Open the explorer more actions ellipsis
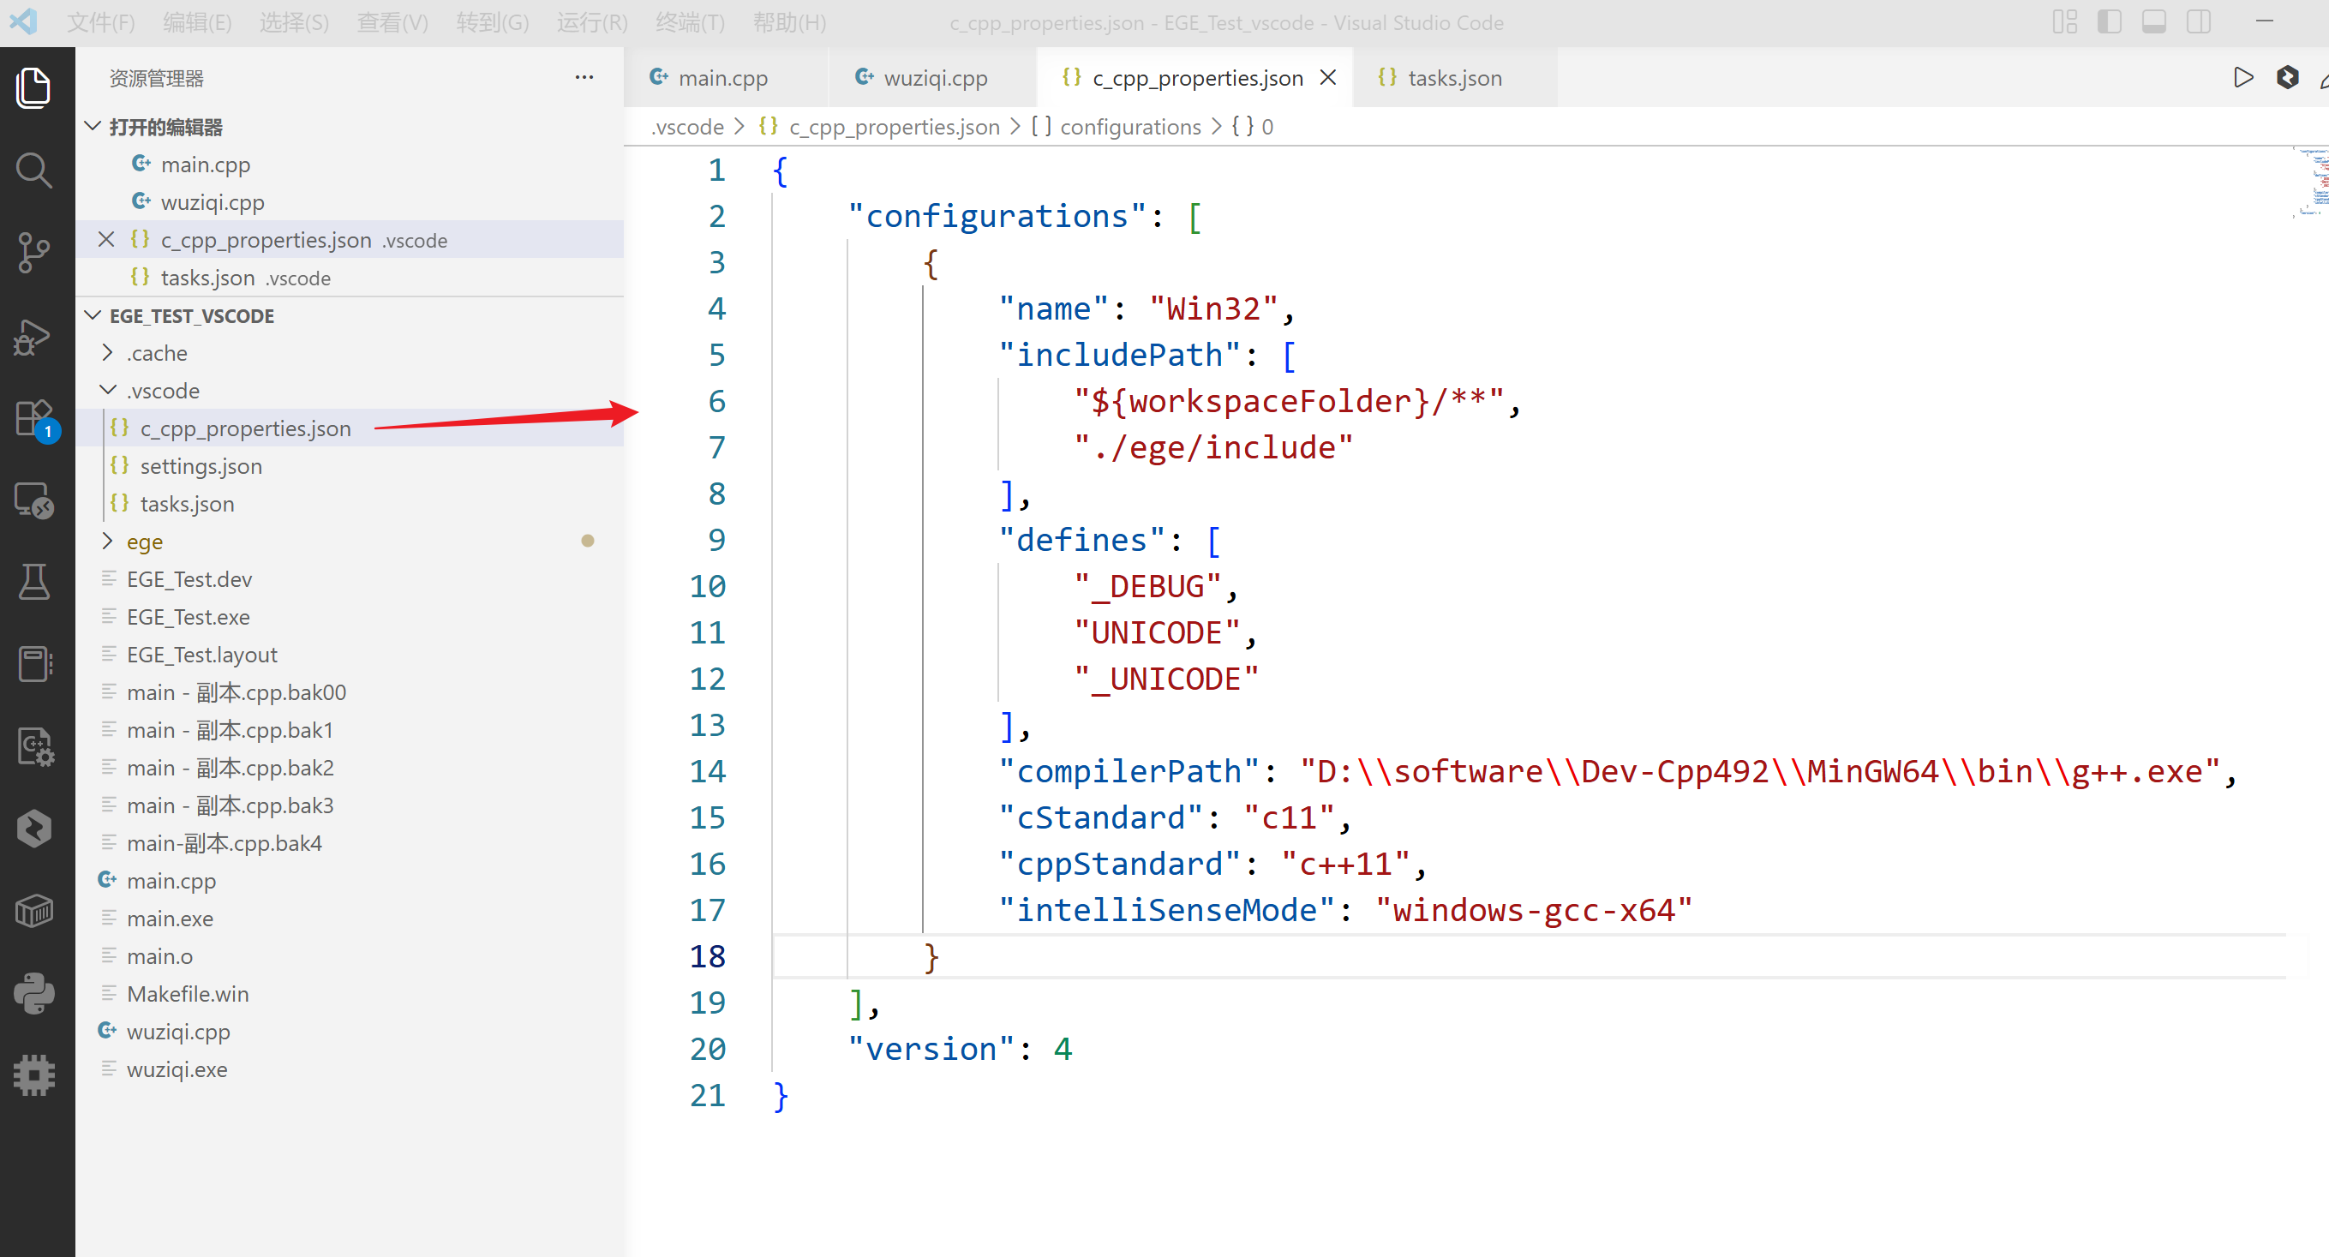 [584, 78]
